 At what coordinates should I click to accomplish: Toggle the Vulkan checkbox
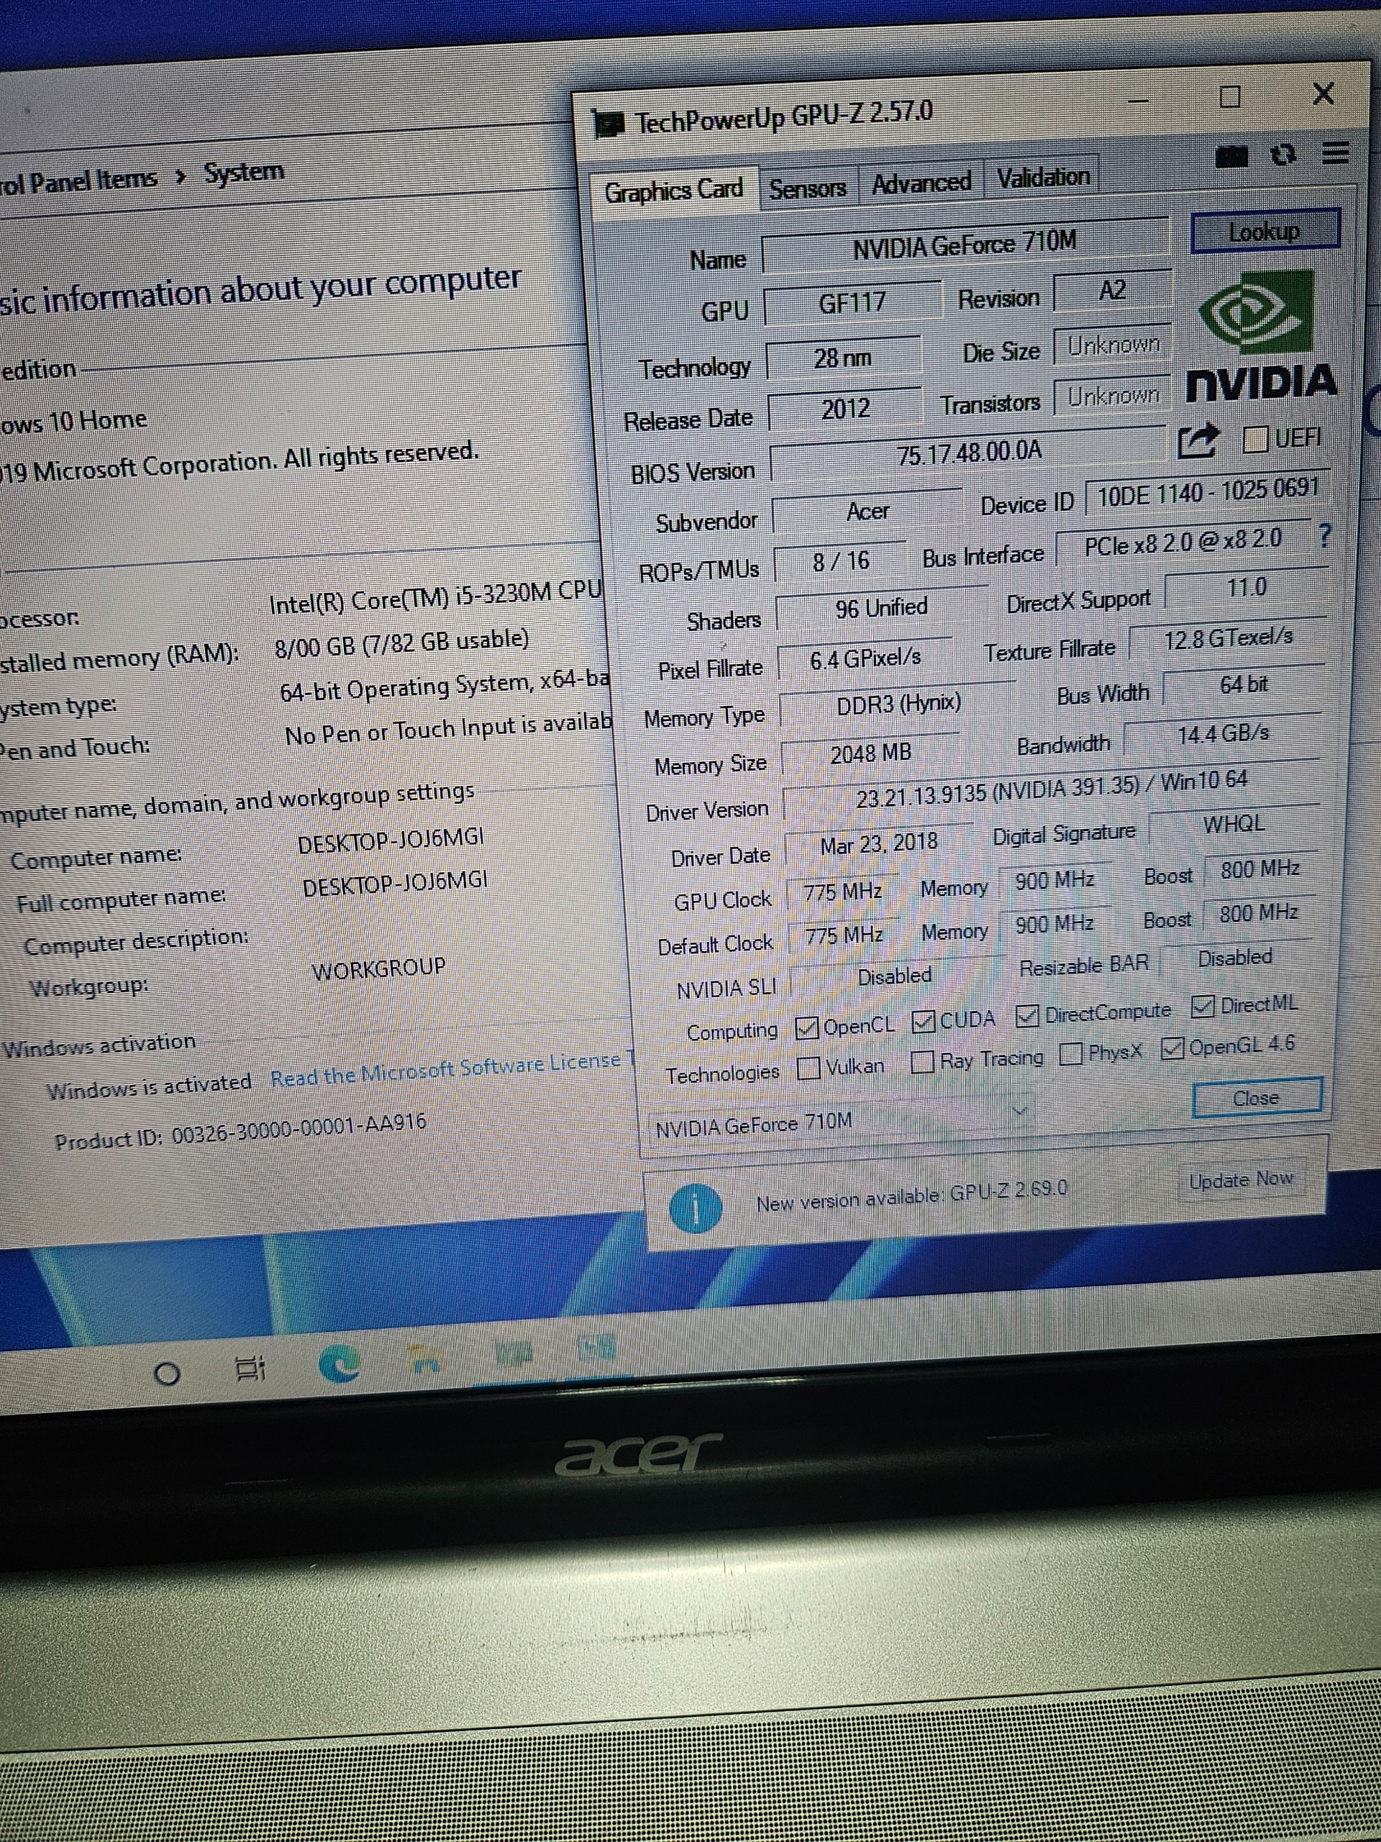808,1069
